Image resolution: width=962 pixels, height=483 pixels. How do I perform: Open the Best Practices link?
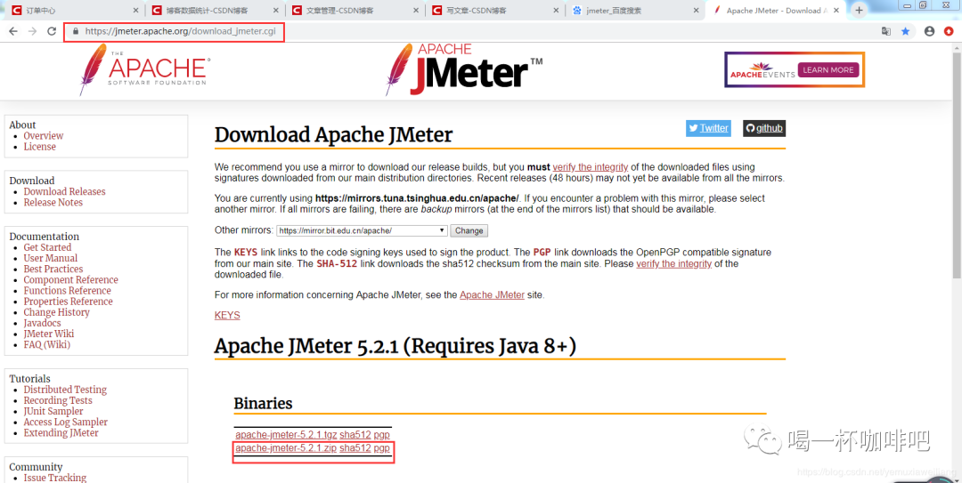pos(53,269)
